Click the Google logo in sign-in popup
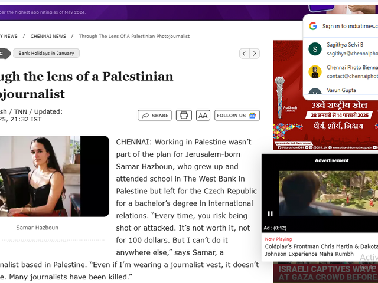 pyautogui.click(x=313, y=26)
